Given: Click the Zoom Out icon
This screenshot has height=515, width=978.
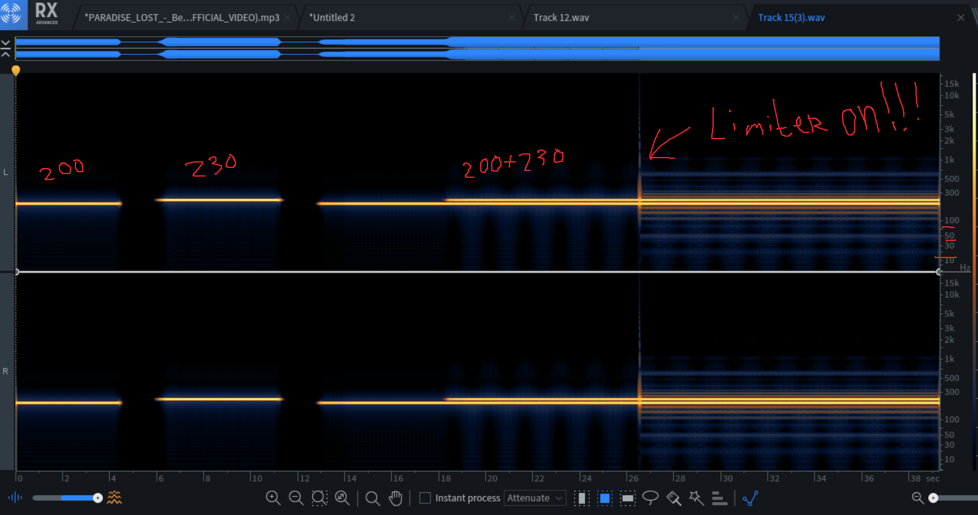Looking at the screenshot, I should coord(296,498).
